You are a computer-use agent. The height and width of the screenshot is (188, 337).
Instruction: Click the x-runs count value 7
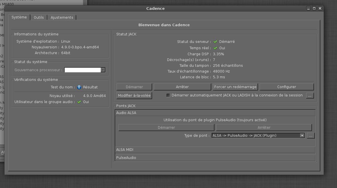[214, 60]
